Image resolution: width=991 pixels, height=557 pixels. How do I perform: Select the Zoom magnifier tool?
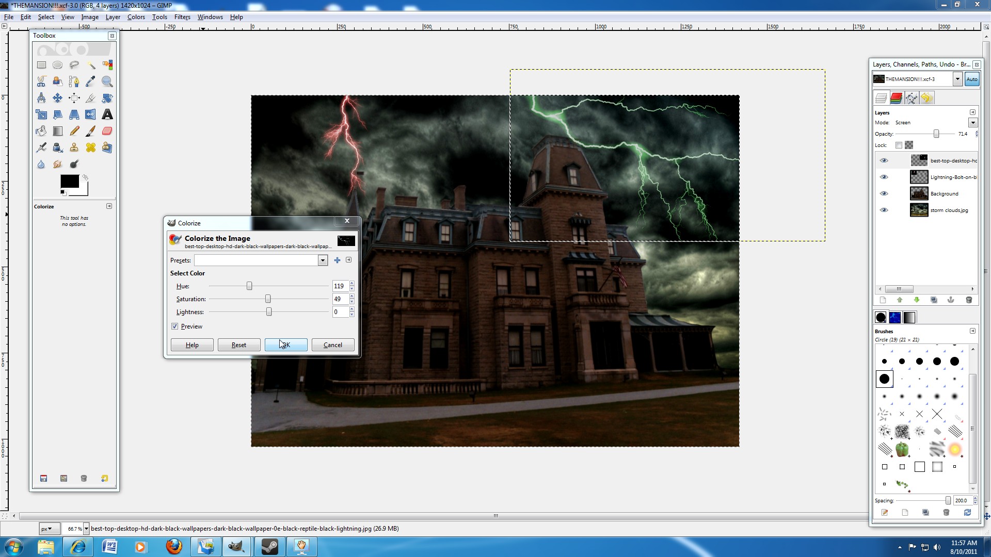(107, 81)
